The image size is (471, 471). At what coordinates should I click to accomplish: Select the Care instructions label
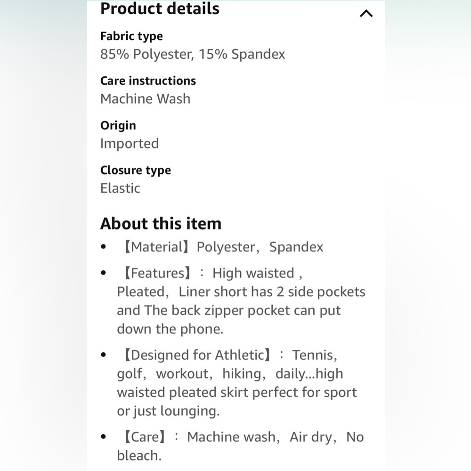148,81
